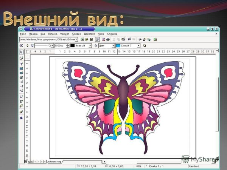Screen dimensions: 227x170
Task: Click the Cut scissors icon
Action: (114, 39)
